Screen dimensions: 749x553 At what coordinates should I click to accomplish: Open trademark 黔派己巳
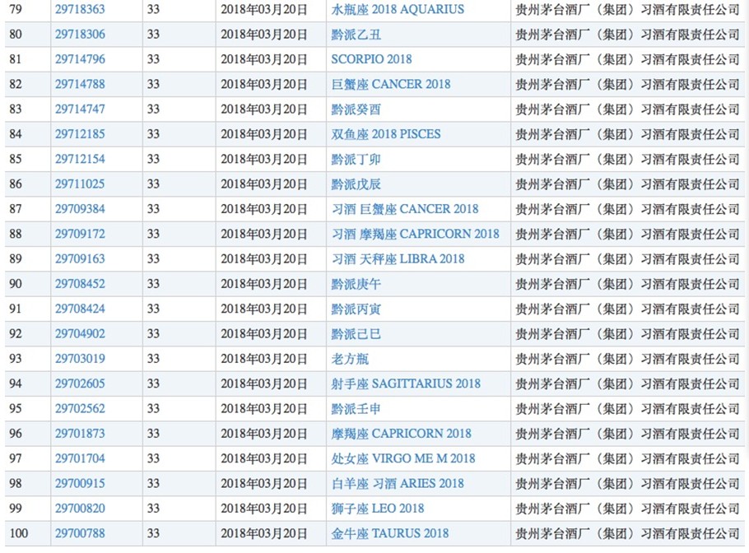coord(356,333)
